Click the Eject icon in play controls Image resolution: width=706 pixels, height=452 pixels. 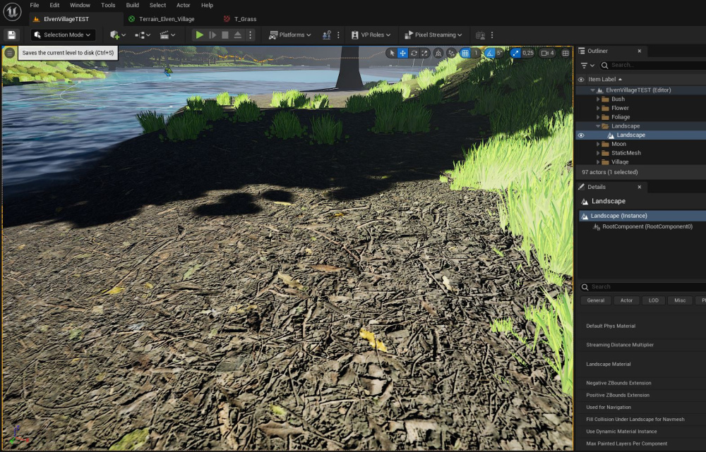pos(238,35)
